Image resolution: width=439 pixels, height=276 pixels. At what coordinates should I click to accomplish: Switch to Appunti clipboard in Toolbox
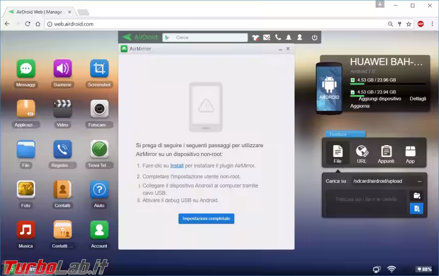point(386,153)
